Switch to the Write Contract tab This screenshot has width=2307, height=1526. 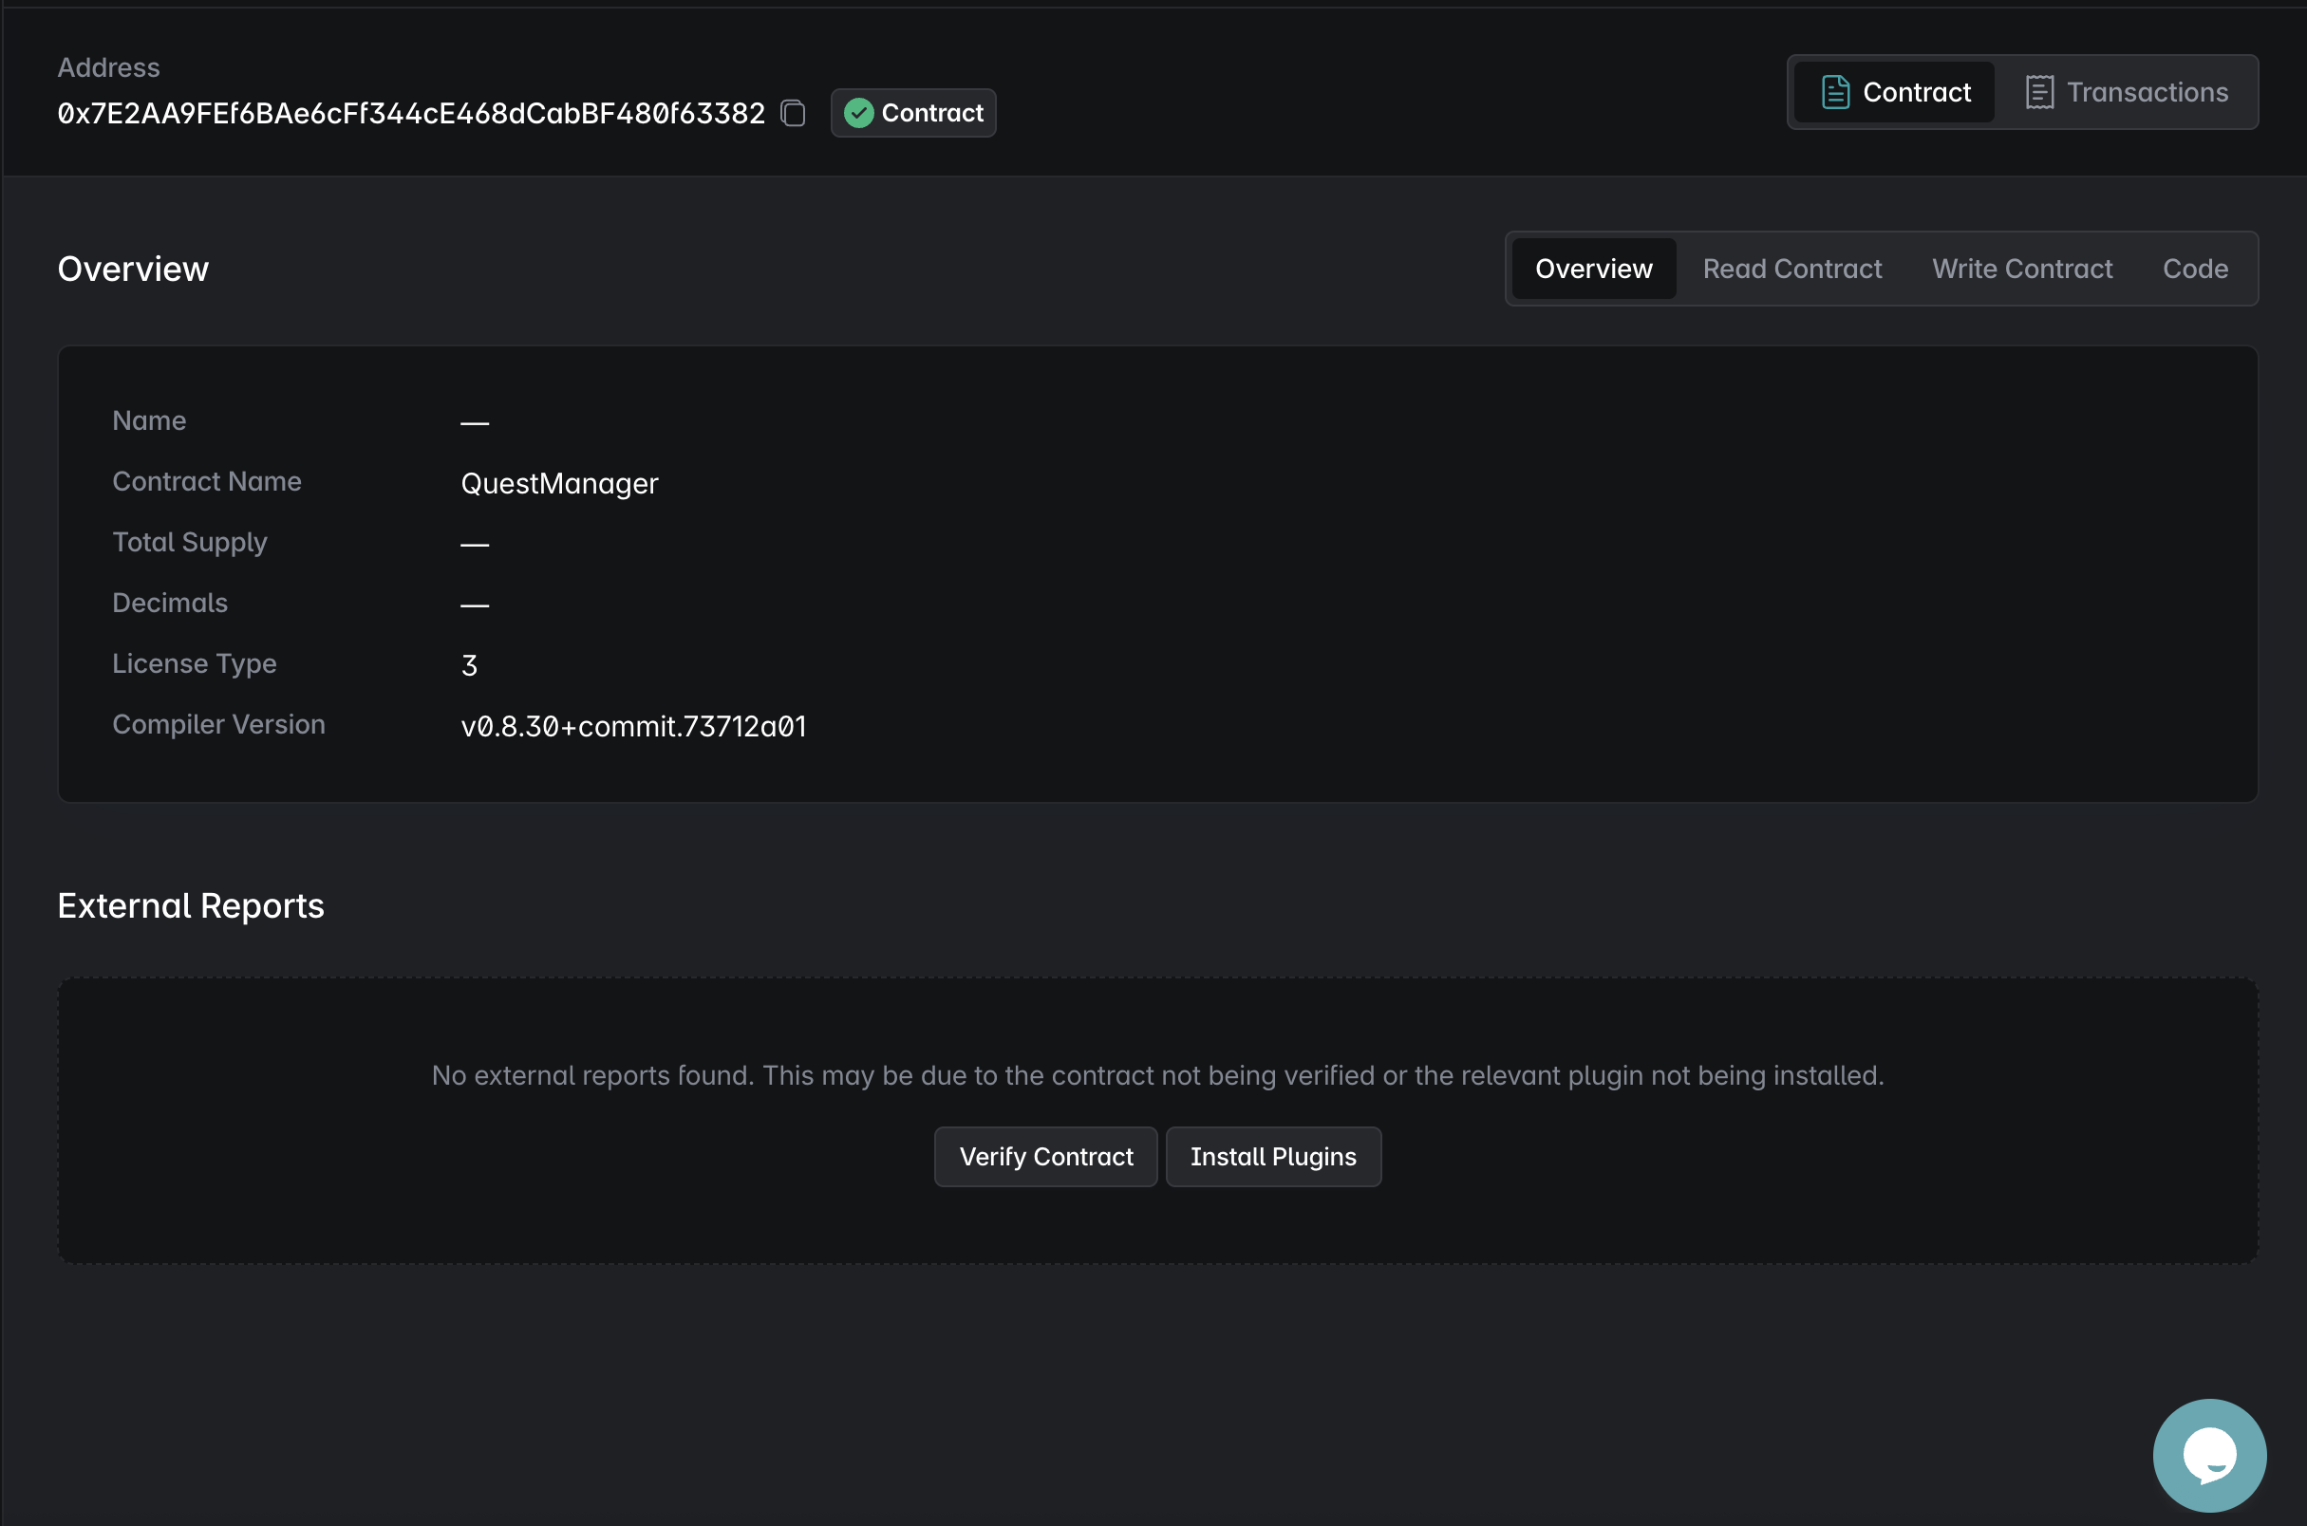point(2022,268)
